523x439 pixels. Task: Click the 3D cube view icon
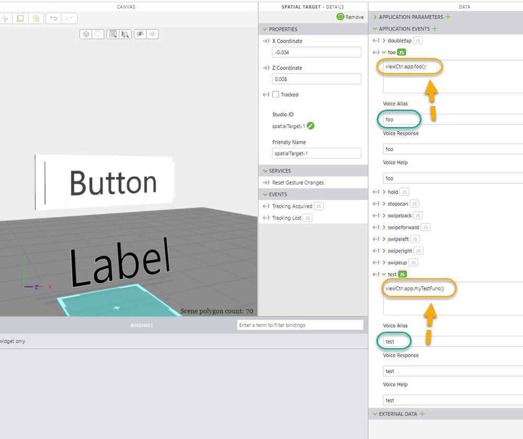[86, 34]
